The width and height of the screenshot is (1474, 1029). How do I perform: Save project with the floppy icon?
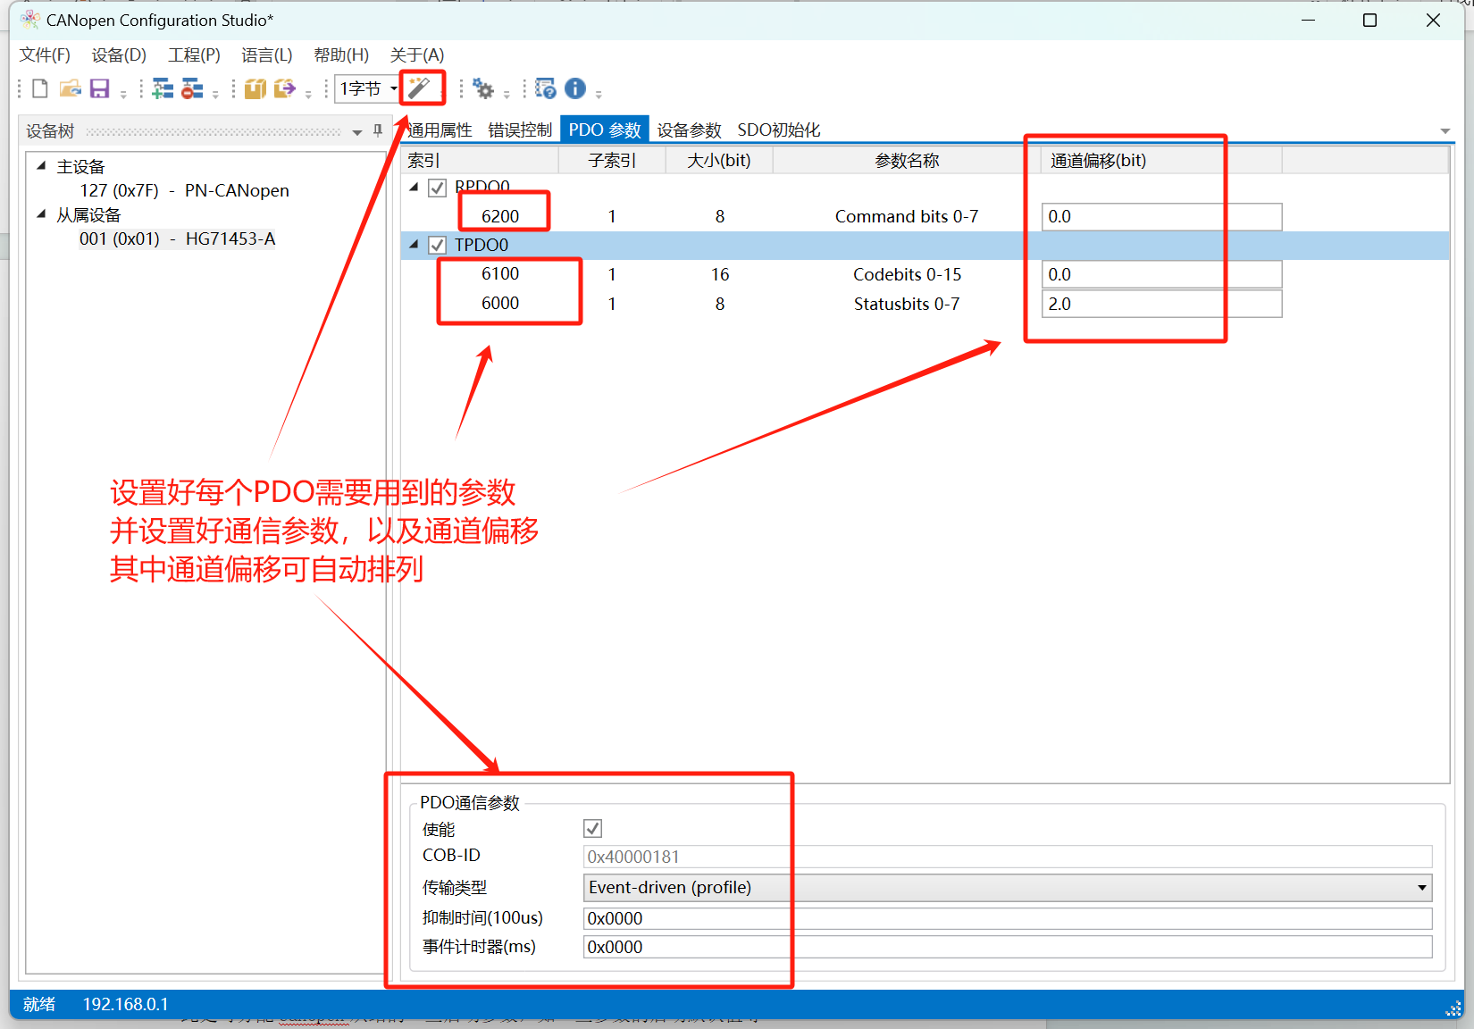(x=99, y=88)
